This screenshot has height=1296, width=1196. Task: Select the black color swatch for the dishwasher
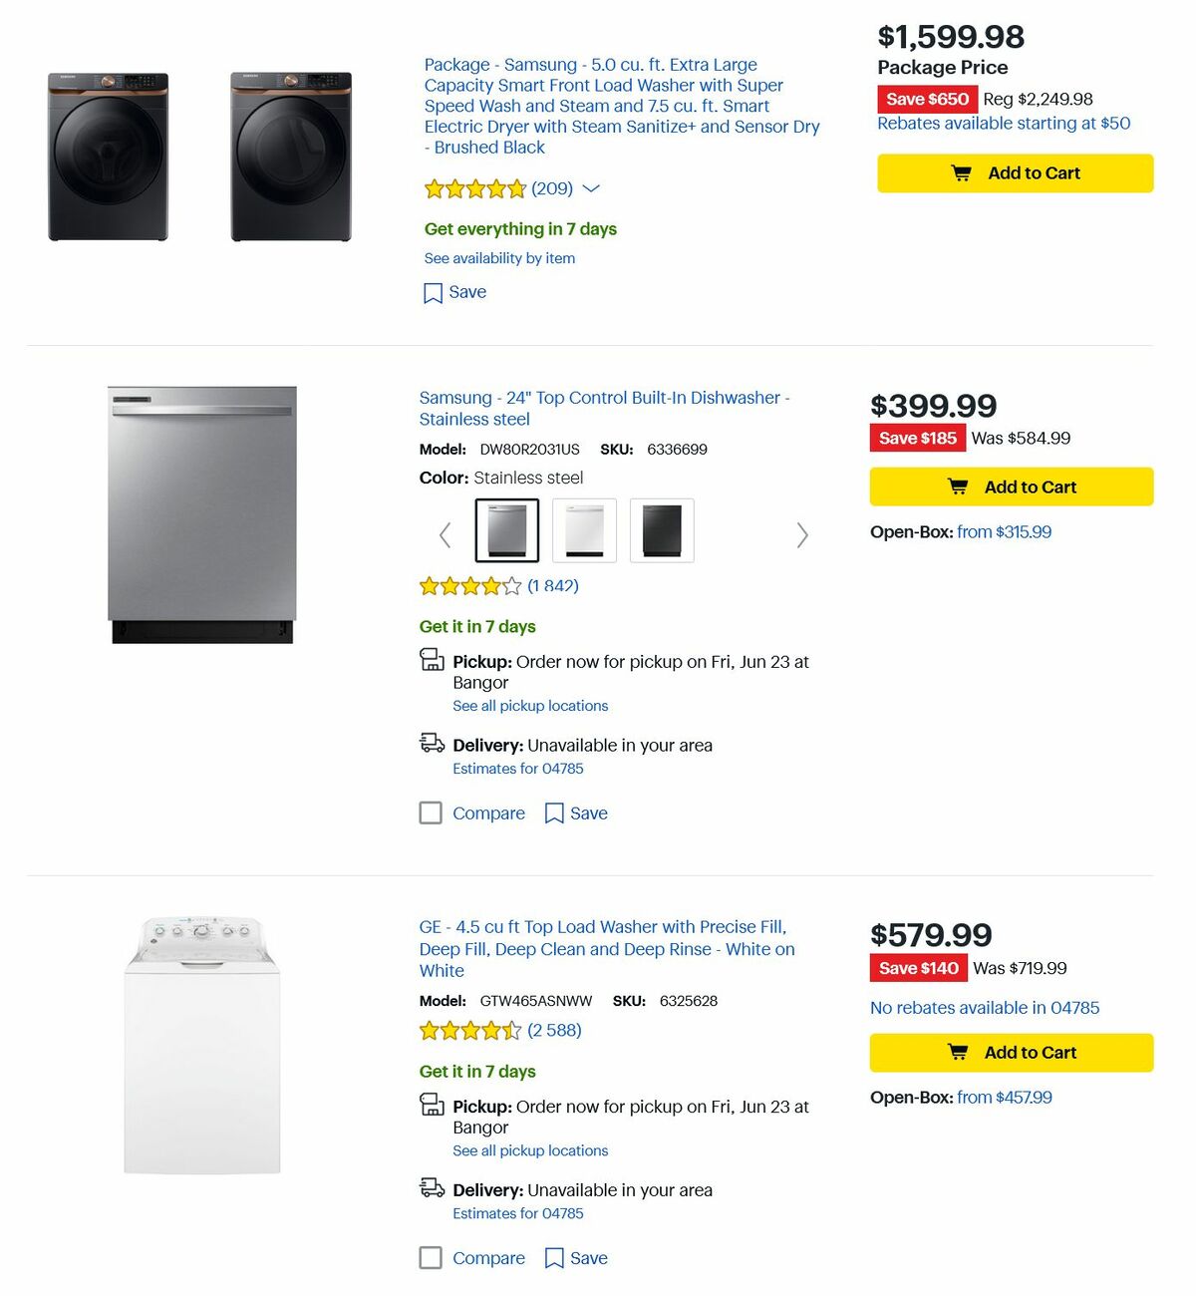point(662,529)
